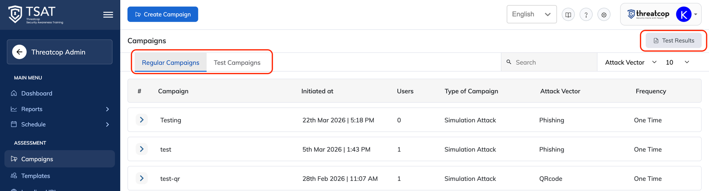
Task: Click the Dashboard home icon
Action: click(x=14, y=93)
